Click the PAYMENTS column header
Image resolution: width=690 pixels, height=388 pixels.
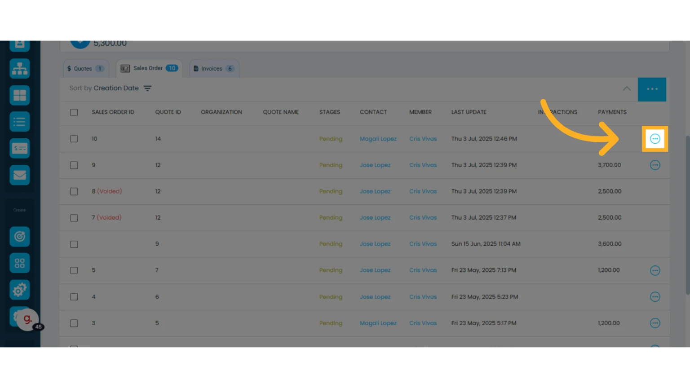click(612, 112)
